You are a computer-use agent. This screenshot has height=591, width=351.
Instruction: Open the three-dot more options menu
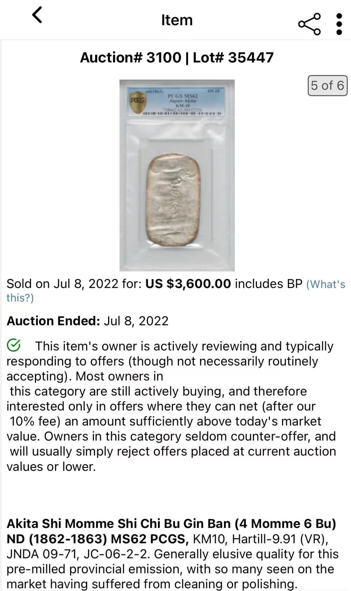339,24
